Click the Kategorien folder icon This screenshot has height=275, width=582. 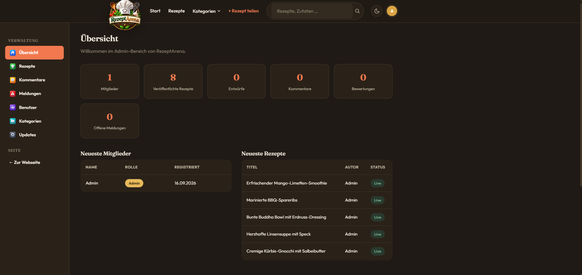13,121
